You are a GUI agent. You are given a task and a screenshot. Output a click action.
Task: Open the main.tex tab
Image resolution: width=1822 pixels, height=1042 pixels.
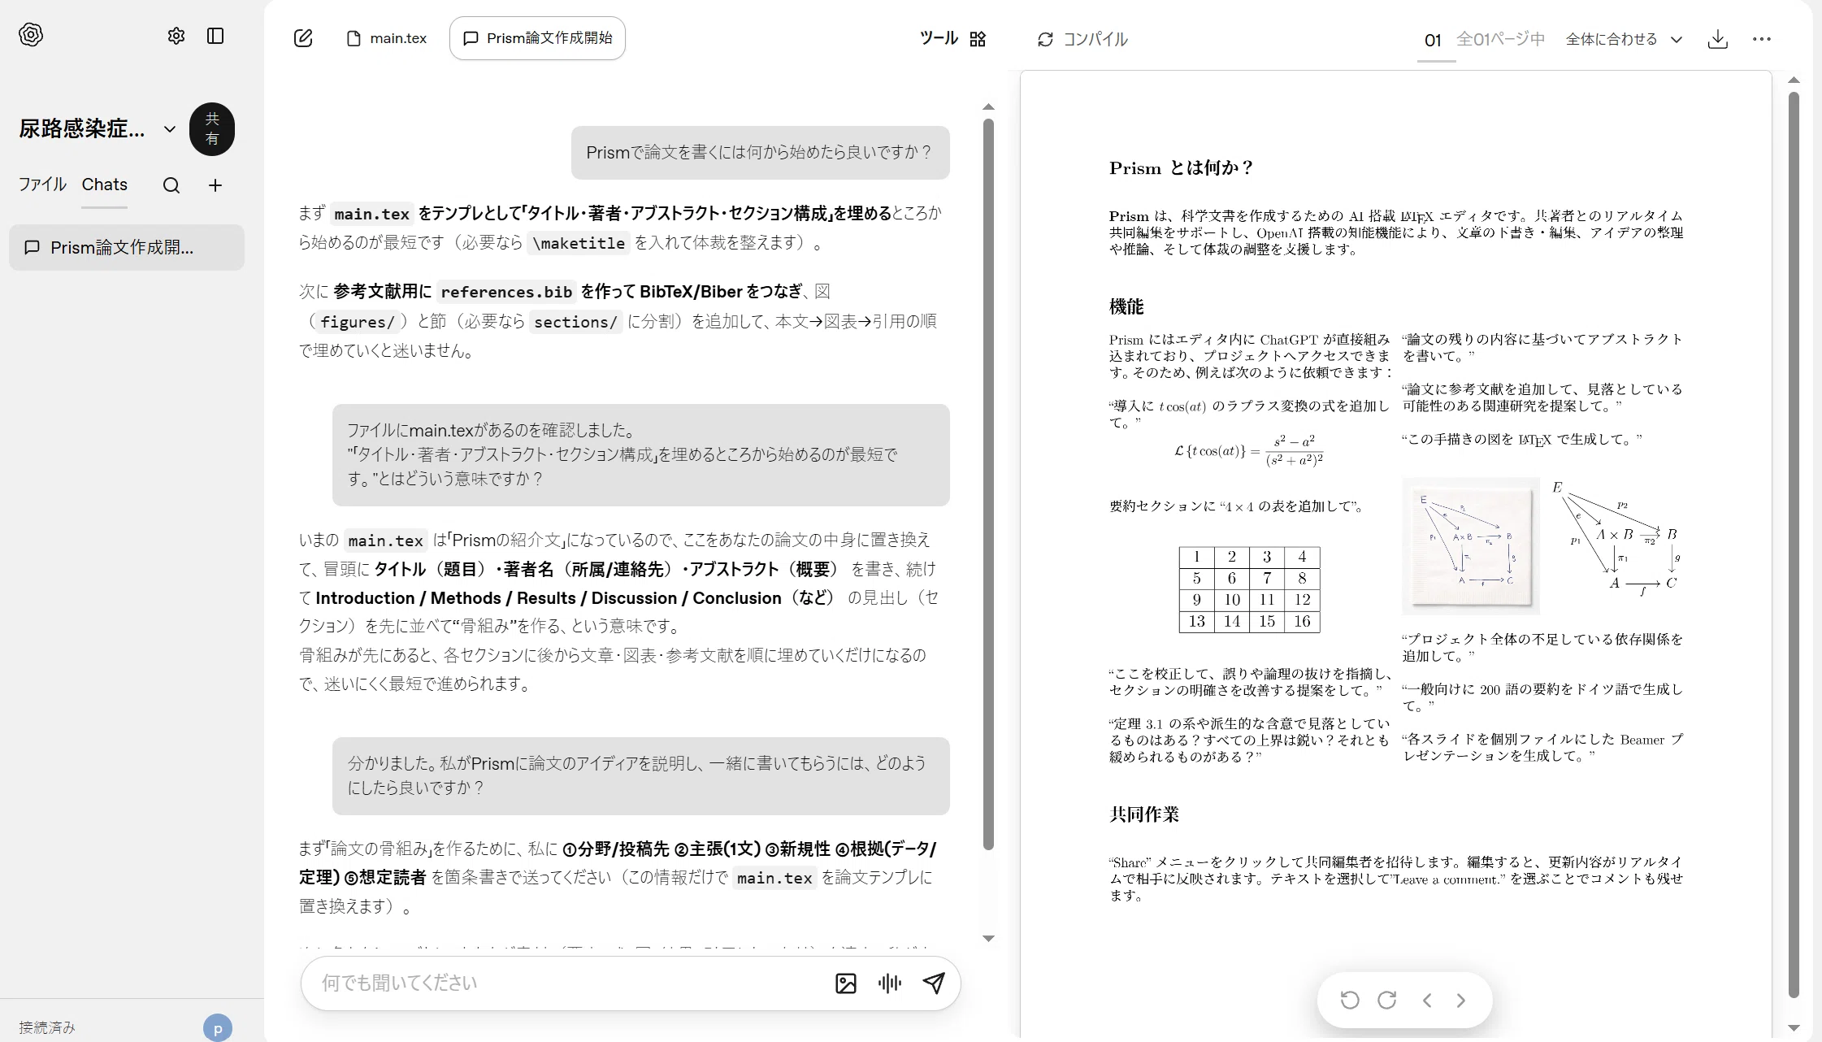click(x=387, y=38)
